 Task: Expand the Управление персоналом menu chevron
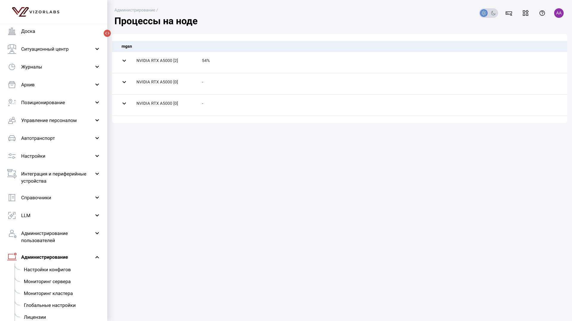(x=97, y=120)
